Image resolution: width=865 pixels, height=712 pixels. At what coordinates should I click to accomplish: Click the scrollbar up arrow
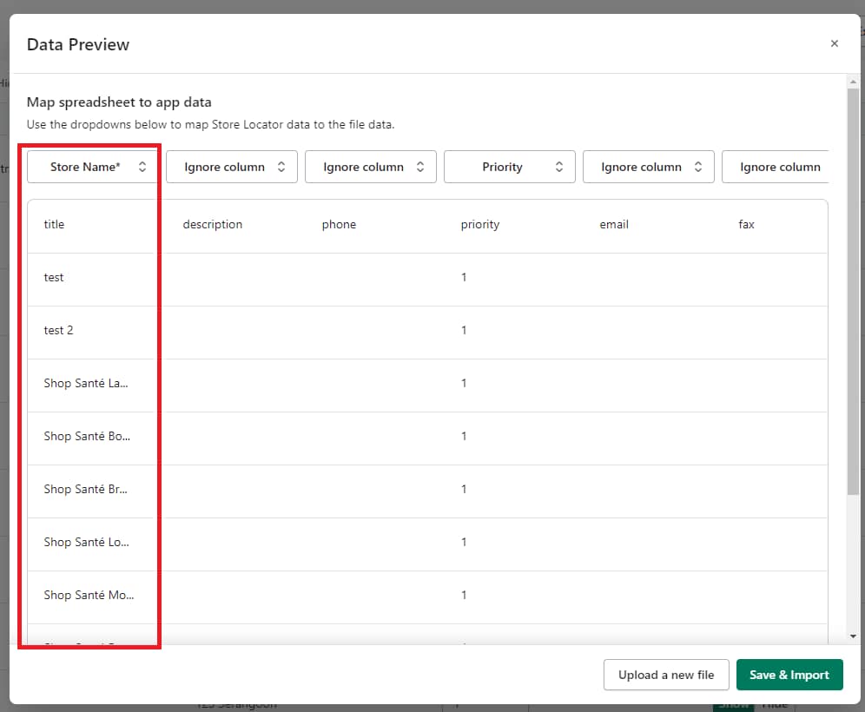854,81
